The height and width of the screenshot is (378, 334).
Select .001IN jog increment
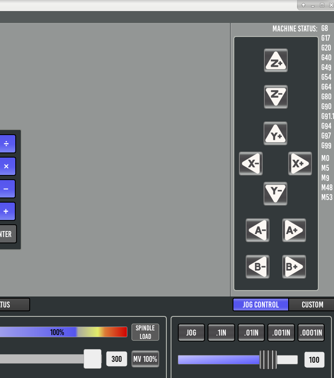281,333
